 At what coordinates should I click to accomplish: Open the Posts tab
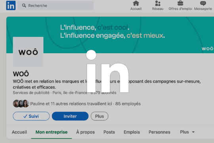coord(109,132)
